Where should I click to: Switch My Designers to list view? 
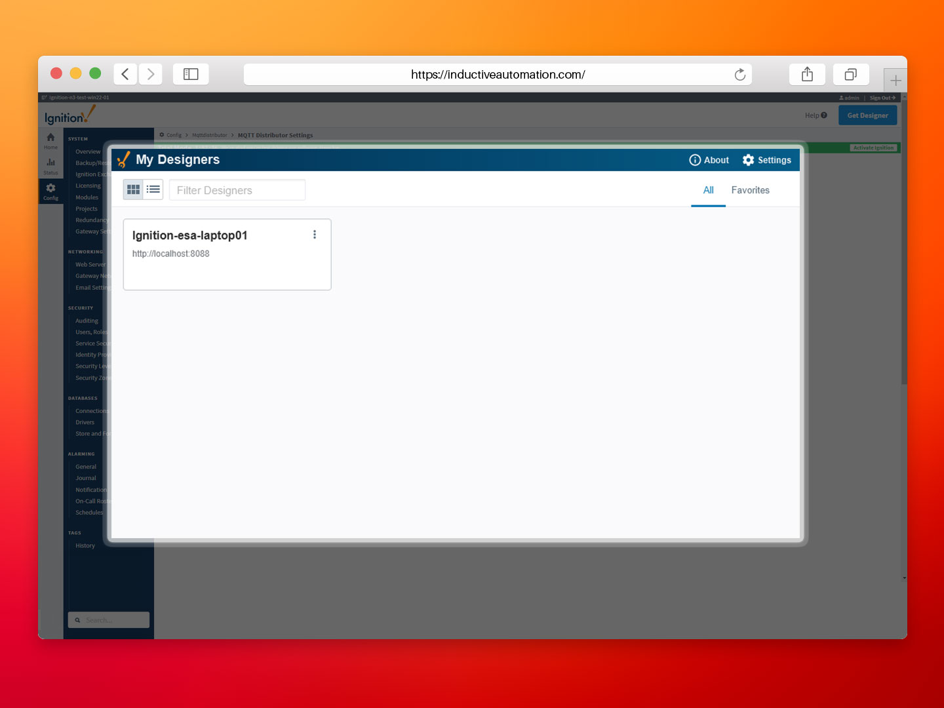click(x=153, y=189)
